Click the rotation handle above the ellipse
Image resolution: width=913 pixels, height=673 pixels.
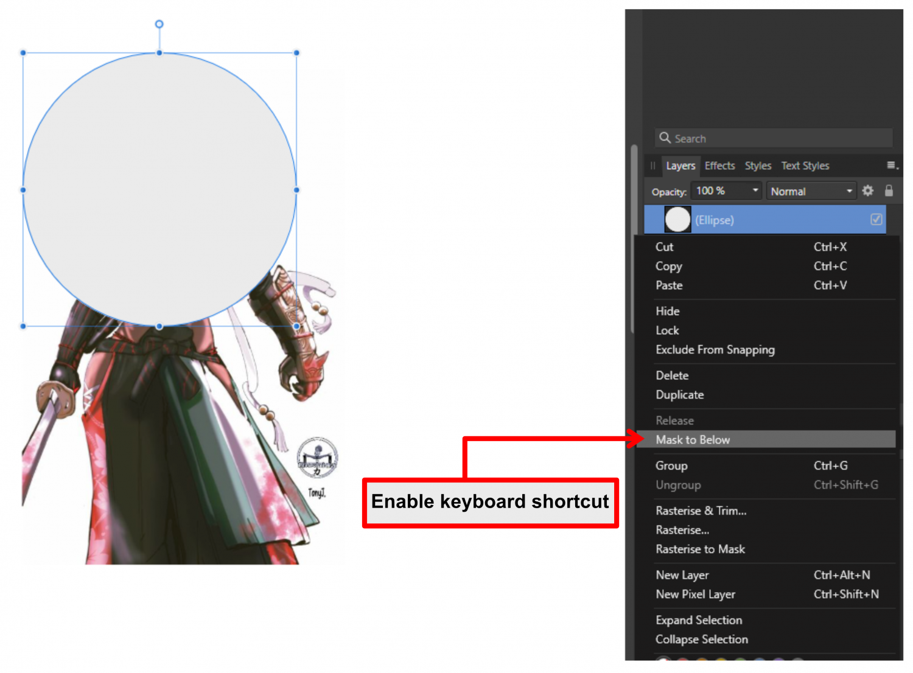coord(159,24)
